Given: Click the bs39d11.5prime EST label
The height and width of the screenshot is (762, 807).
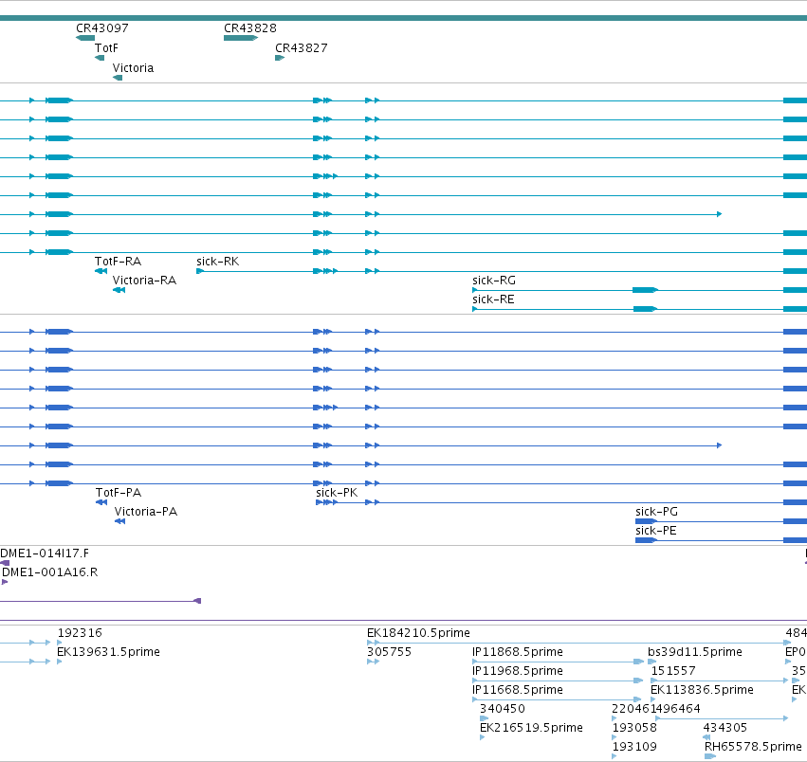Looking at the screenshot, I should click(695, 652).
